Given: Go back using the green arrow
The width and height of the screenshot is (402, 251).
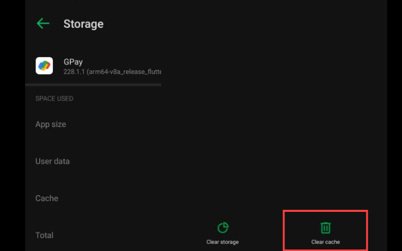Looking at the screenshot, I should (x=43, y=24).
